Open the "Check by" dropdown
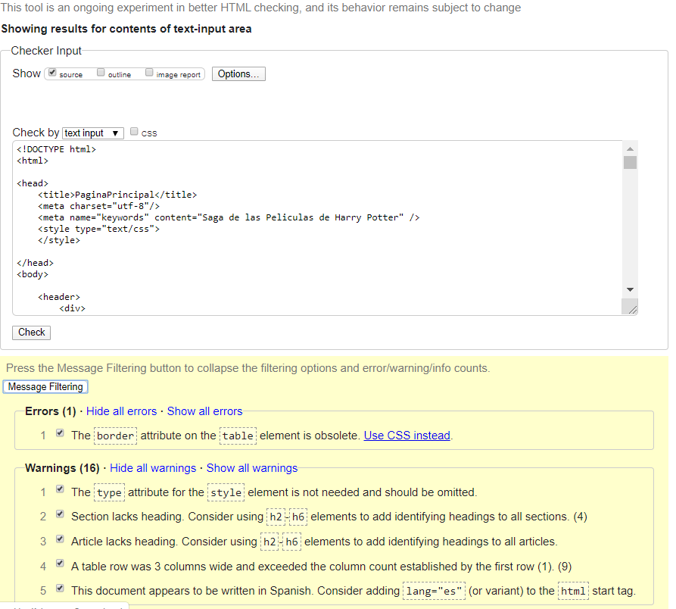Screen dimensions: 676x609 [92, 133]
